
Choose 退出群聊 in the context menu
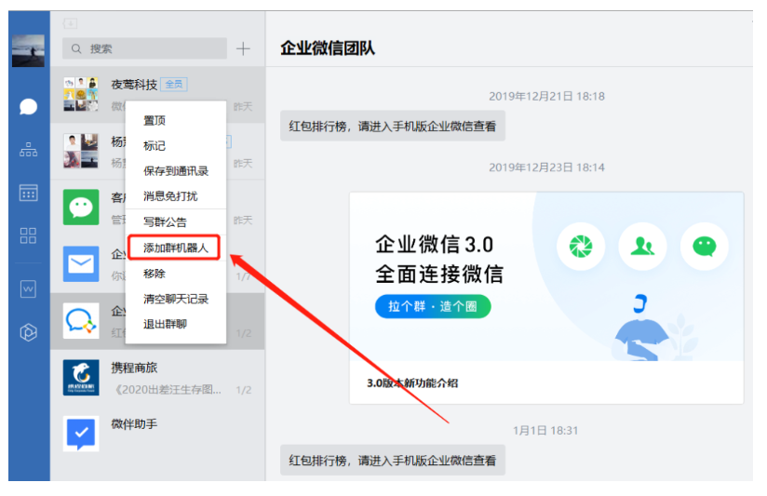pyautogui.click(x=165, y=324)
